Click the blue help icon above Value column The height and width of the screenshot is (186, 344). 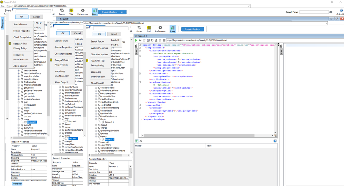coord(275,141)
